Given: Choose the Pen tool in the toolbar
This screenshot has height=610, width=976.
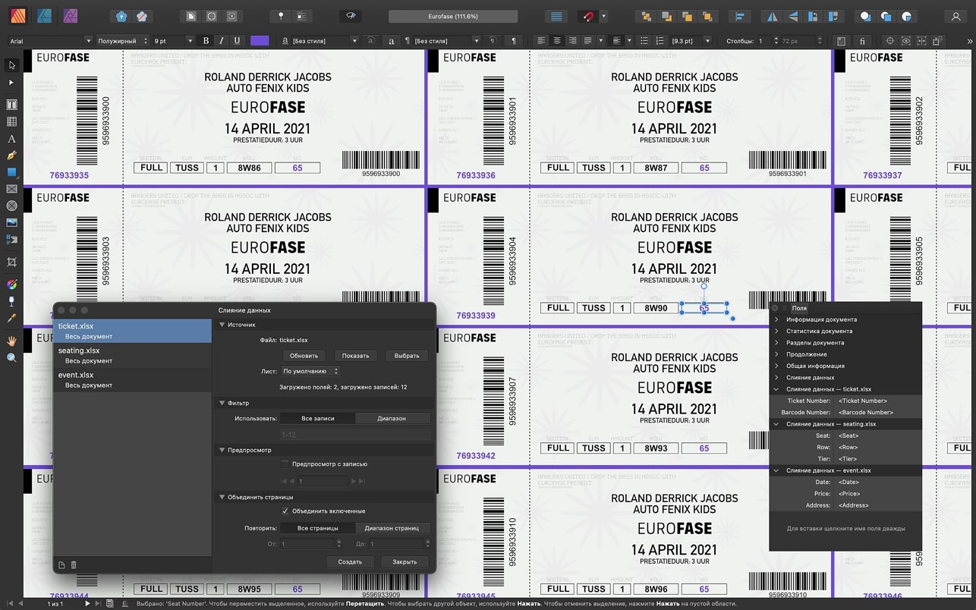Looking at the screenshot, I should 11,156.
